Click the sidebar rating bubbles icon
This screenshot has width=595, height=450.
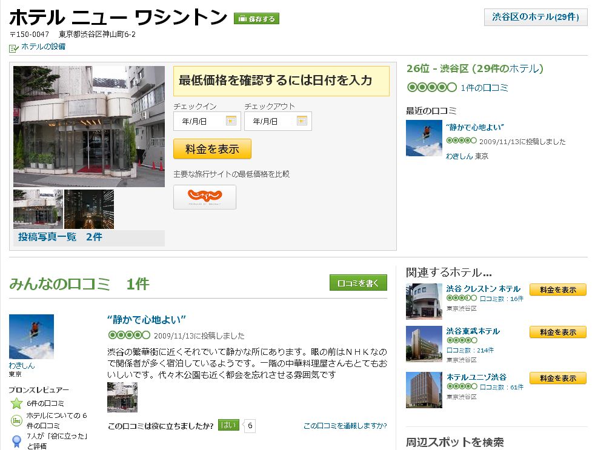coord(431,88)
